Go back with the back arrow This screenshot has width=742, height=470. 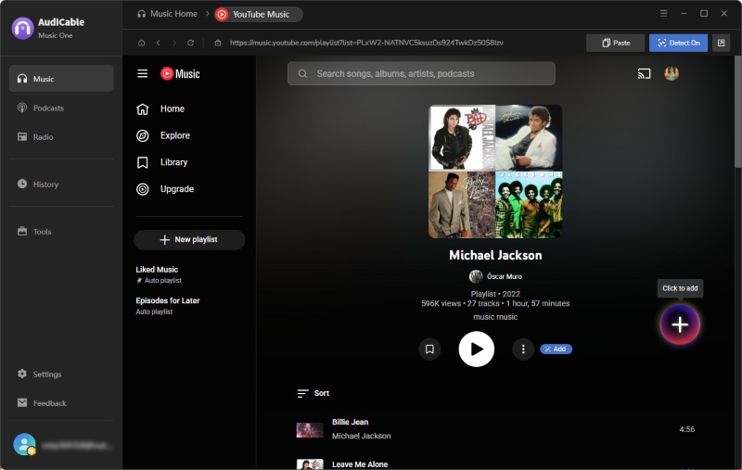(x=158, y=43)
